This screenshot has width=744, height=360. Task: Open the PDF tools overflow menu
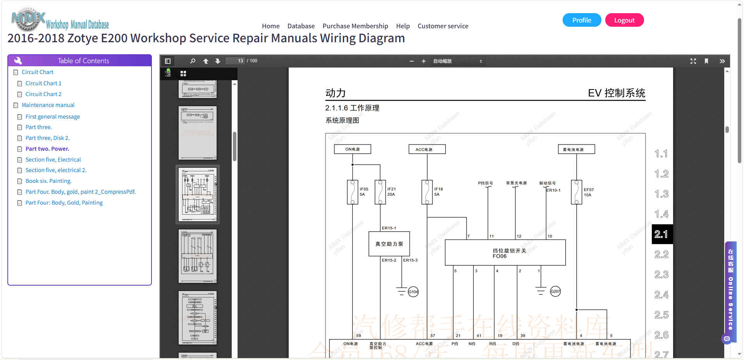pyautogui.click(x=722, y=61)
